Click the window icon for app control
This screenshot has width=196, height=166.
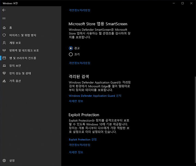pos(4,58)
